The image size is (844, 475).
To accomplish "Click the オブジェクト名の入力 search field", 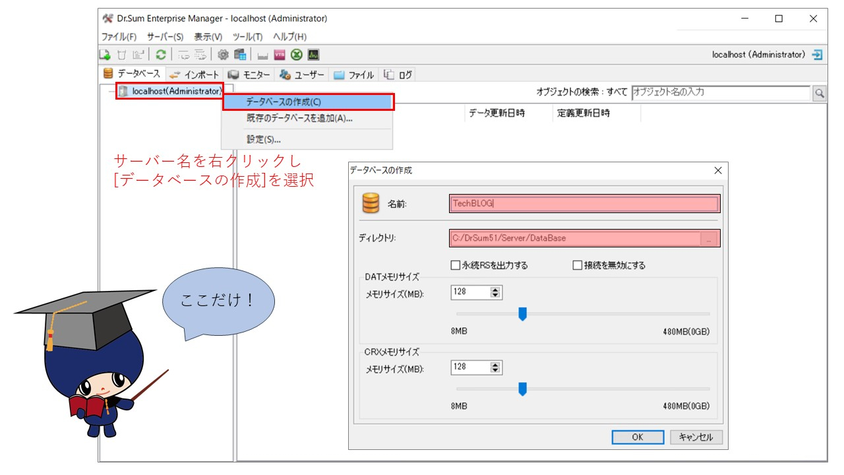I will 721,93.
